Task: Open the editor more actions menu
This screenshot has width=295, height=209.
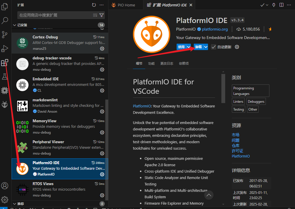Action: coord(289,5)
